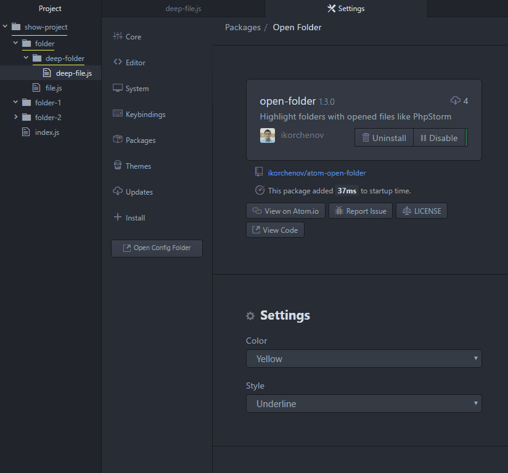The image size is (508, 473).
Task: Click the repository book icon
Action: click(259, 172)
